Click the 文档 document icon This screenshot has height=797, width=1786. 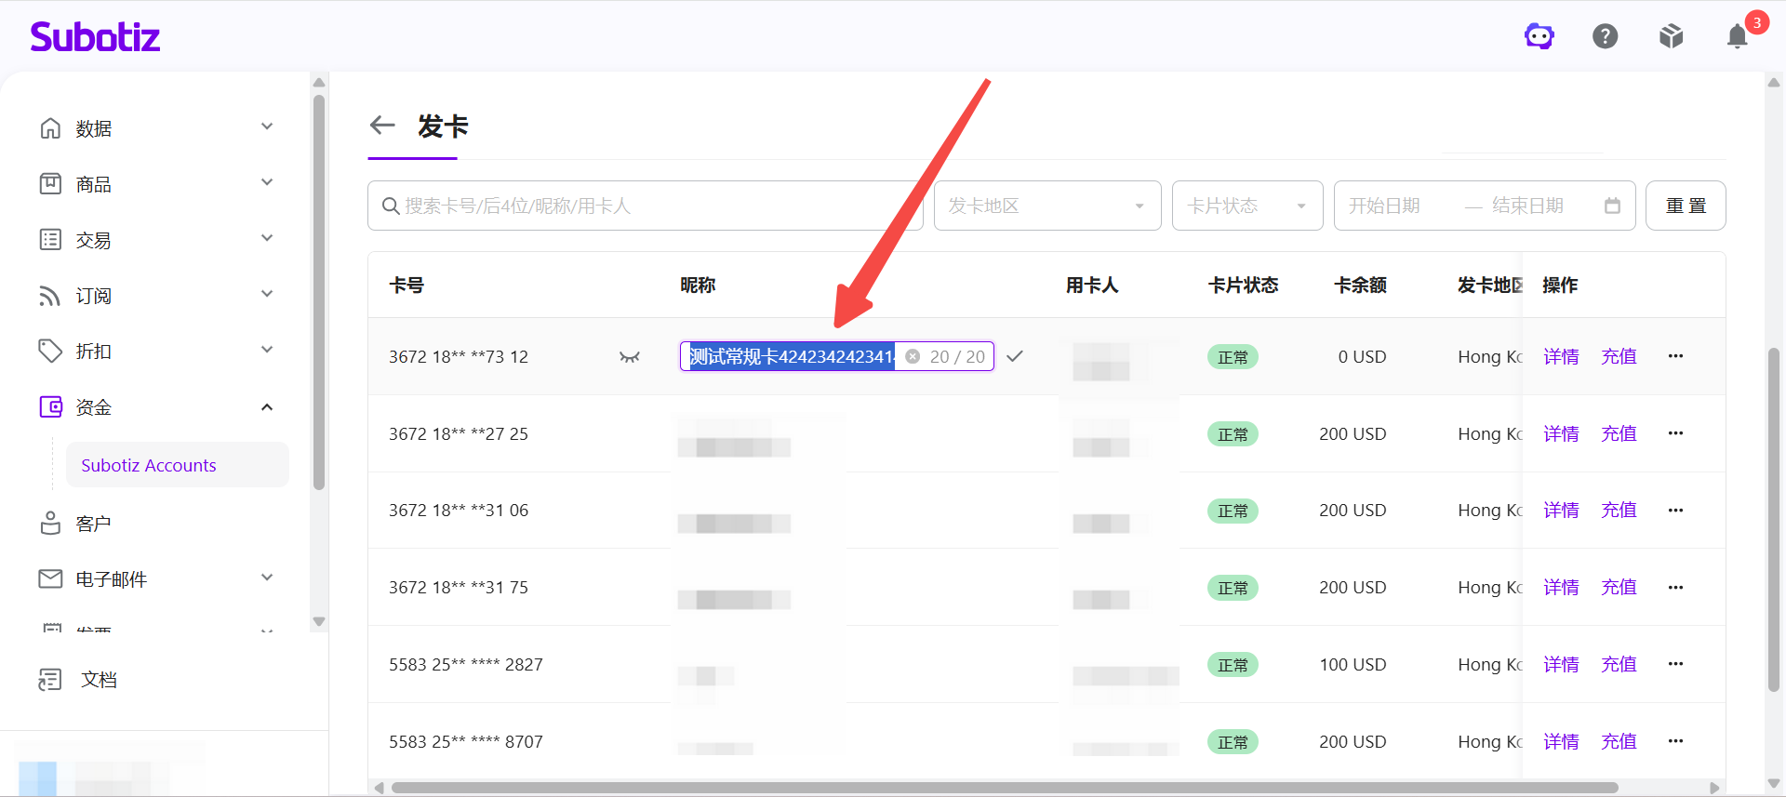[x=50, y=680]
